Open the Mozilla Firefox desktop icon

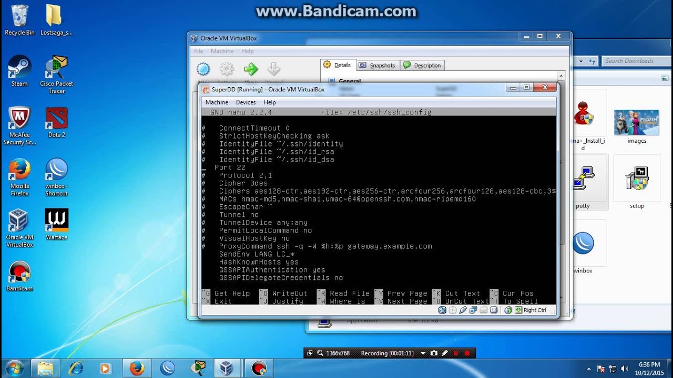pos(19,177)
